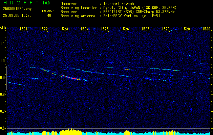Image resolution: width=213 pixels, height=135 pixels.
Task: Select the filename 2508051520.png
Action: click(x=17, y=9)
